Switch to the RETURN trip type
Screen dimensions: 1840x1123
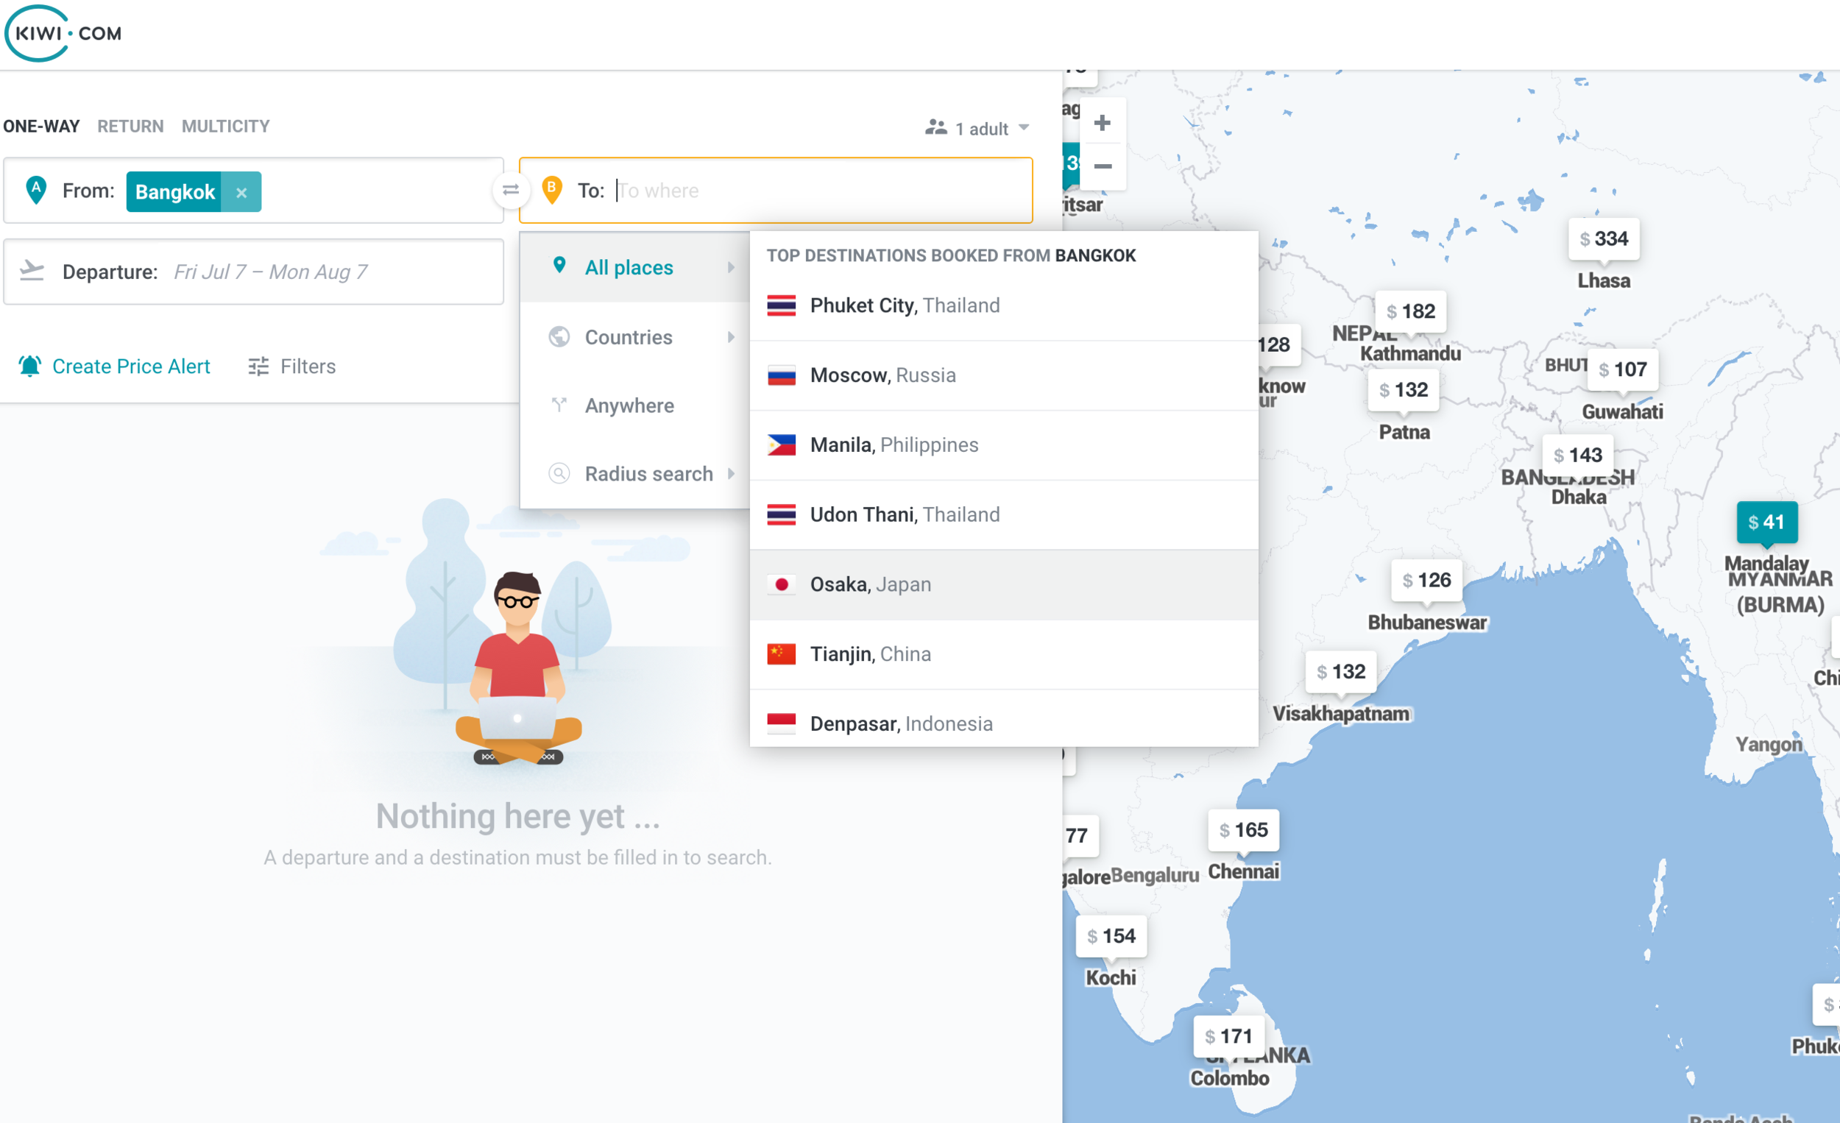click(131, 126)
